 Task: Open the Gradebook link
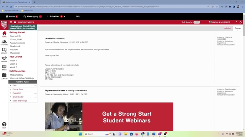(15, 46)
